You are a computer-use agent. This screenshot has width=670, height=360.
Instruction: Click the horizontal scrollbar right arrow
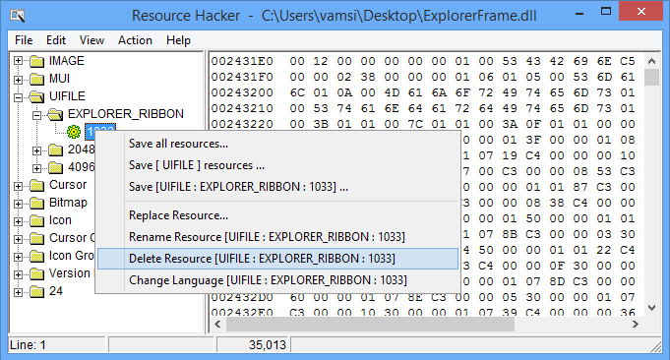point(636,325)
